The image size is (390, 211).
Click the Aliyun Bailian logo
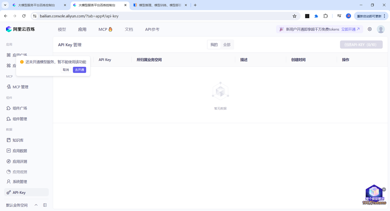click(x=21, y=29)
